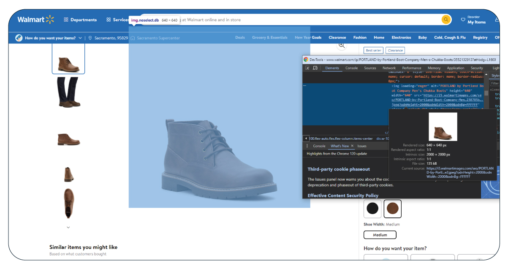Go to Home category
The image size is (508, 269).
(379, 38)
